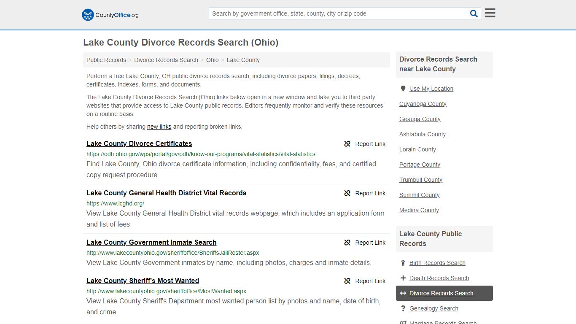Select Cuyahoga County

click(423, 104)
